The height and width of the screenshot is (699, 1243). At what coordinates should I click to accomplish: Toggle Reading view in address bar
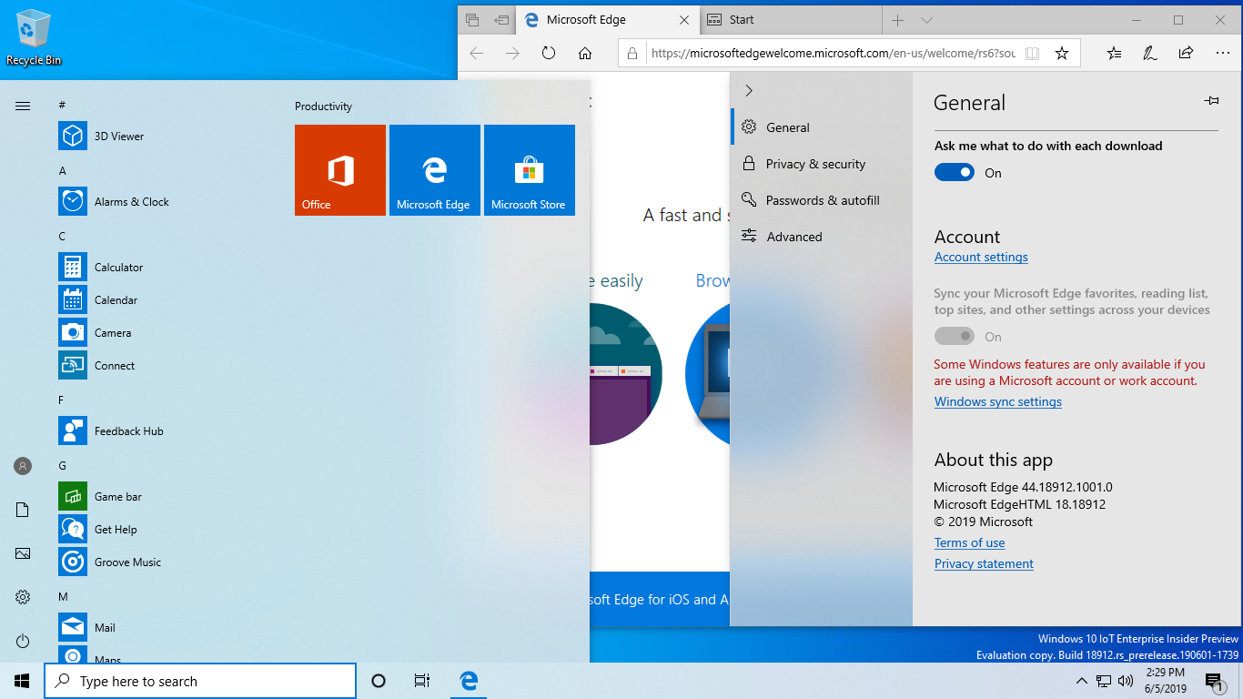coord(1032,54)
